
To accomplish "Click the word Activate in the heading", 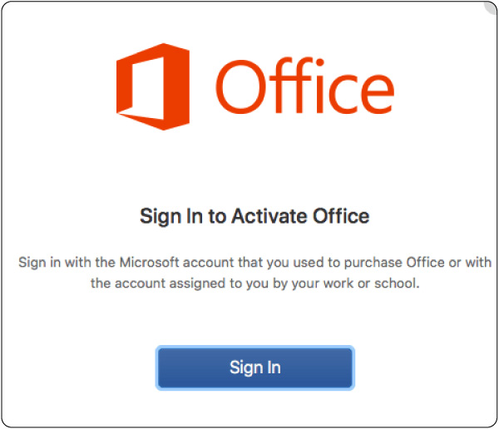I will point(269,216).
